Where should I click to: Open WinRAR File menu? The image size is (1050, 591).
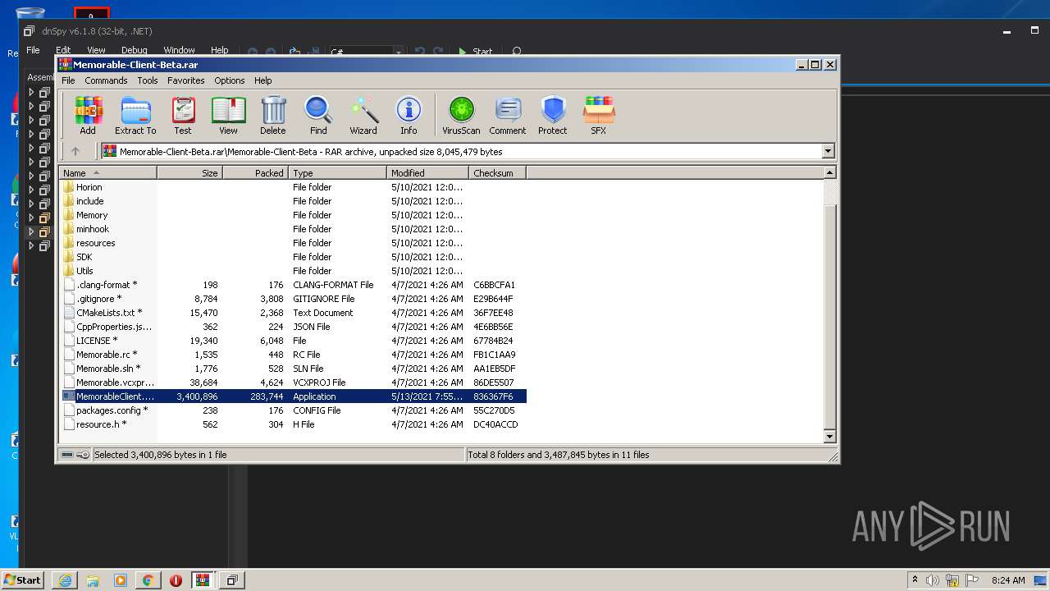click(x=68, y=80)
